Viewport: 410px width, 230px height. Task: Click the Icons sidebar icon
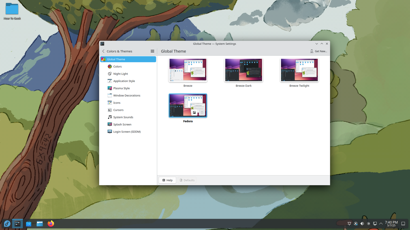[110, 103]
